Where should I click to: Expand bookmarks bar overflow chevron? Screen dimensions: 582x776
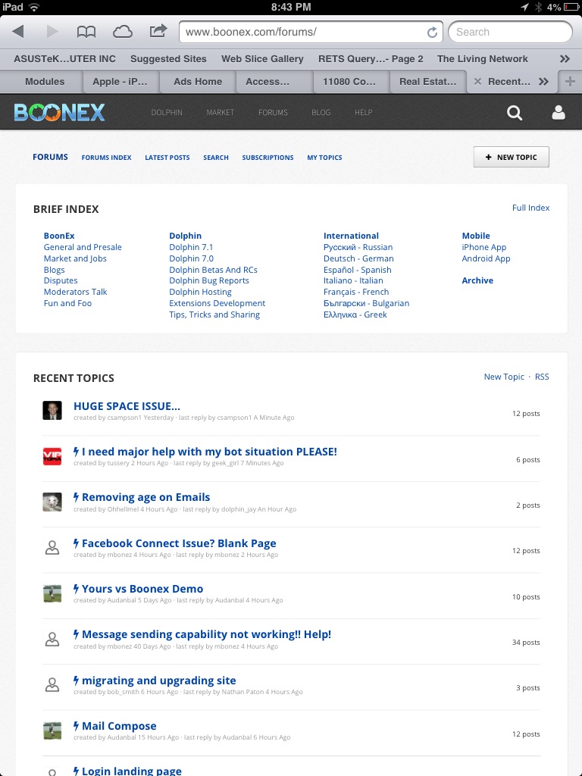click(565, 58)
